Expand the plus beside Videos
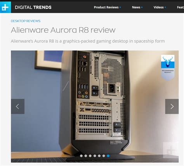 tap(165, 7)
